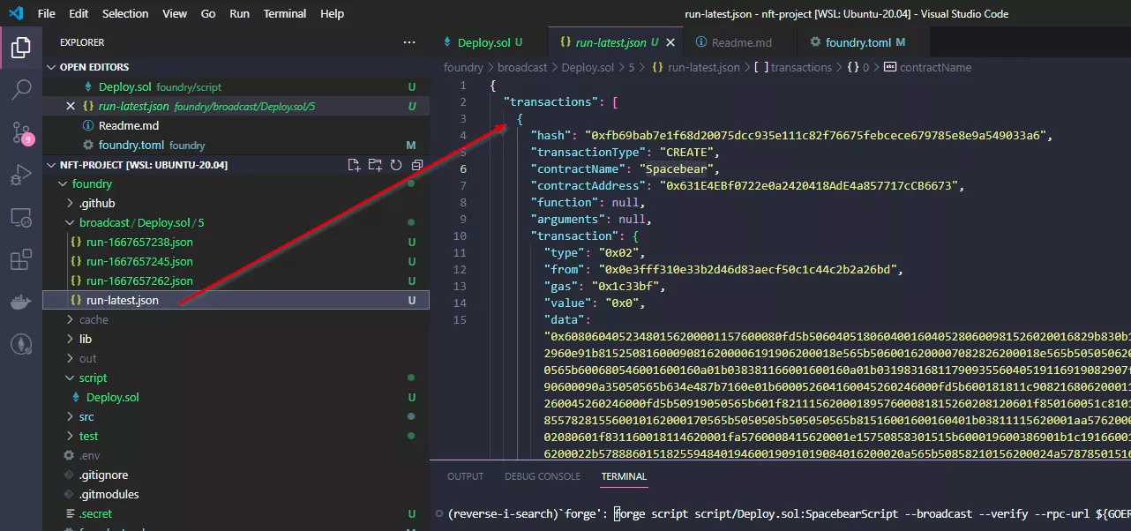Expand the .github folder
Image resolution: width=1131 pixels, height=531 pixels.
click(71, 203)
